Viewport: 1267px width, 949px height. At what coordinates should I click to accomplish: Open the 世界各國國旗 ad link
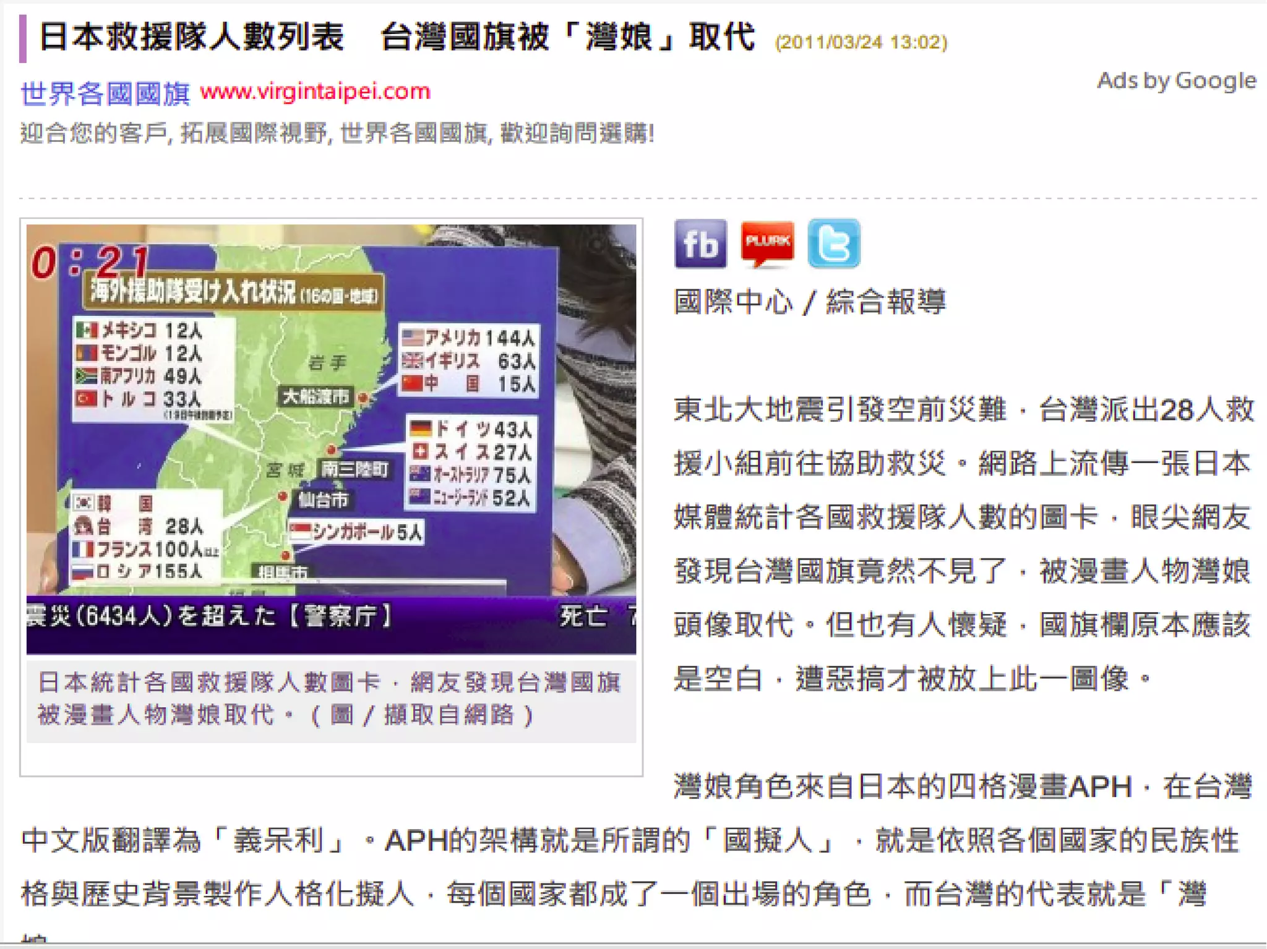(x=105, y=93)
